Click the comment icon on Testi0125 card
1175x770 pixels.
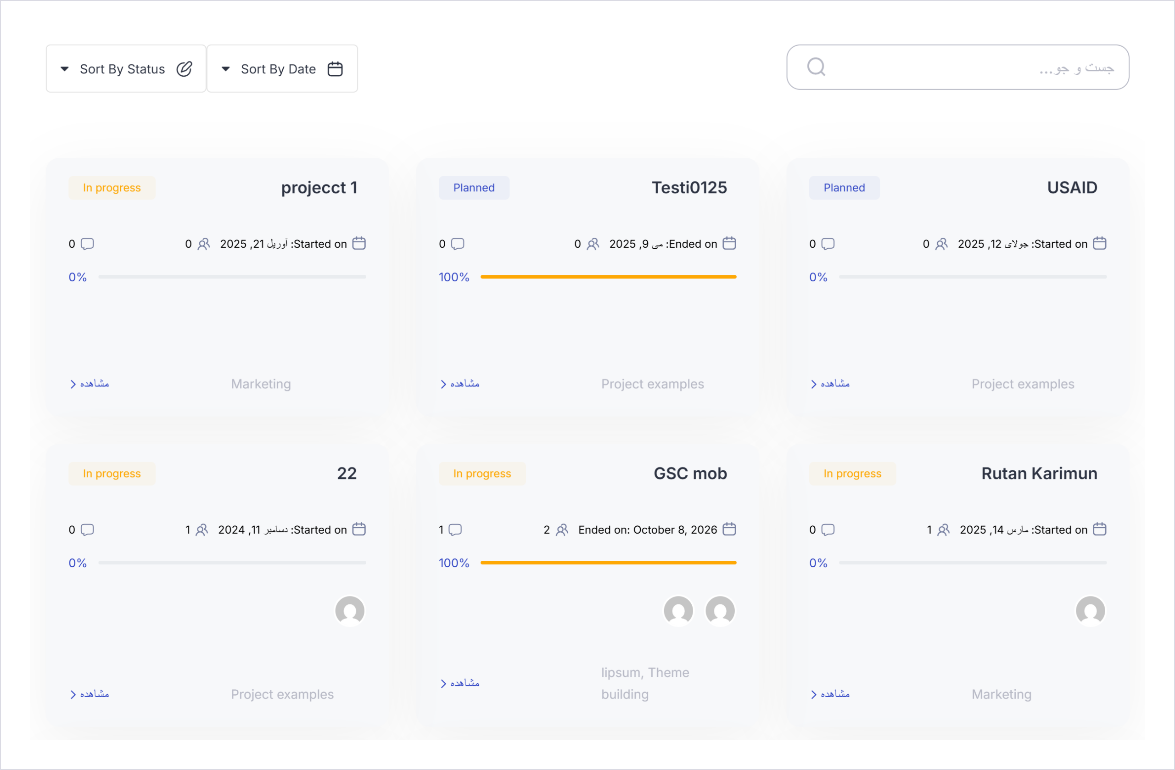click(x=458, y=244)
